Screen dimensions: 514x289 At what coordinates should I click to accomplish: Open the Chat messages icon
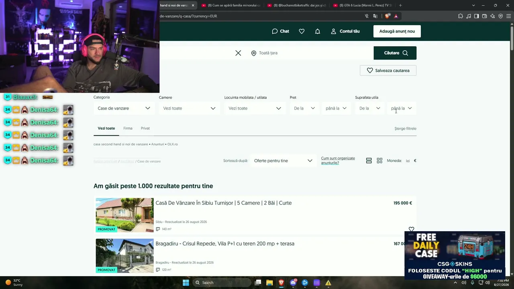(x=280, y=31)
